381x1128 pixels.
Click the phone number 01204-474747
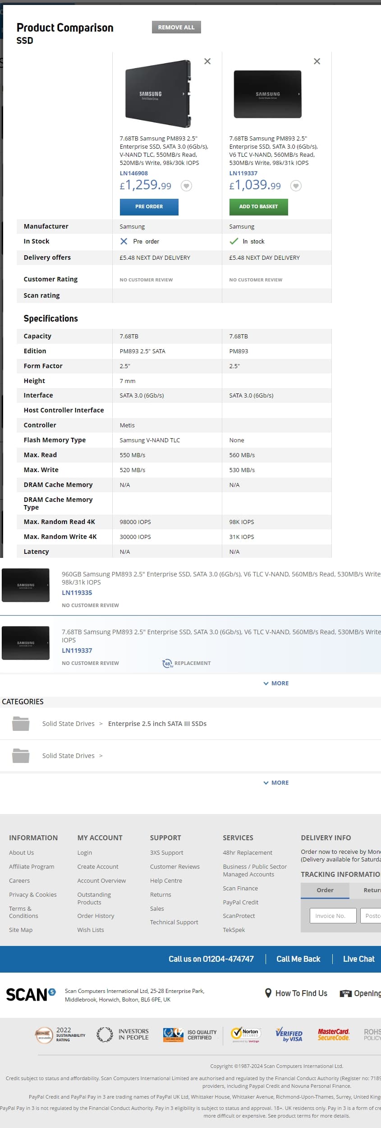[x=228, y=959]
